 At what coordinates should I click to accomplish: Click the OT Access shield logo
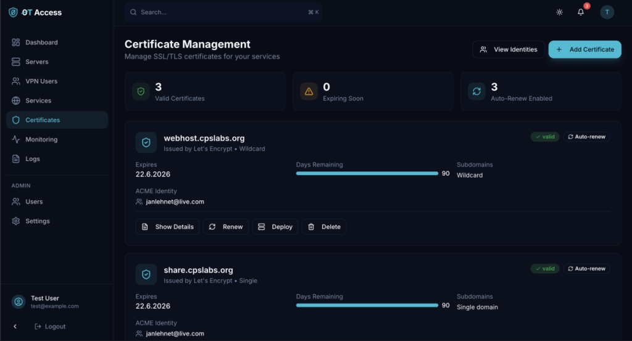coord(13,12)
